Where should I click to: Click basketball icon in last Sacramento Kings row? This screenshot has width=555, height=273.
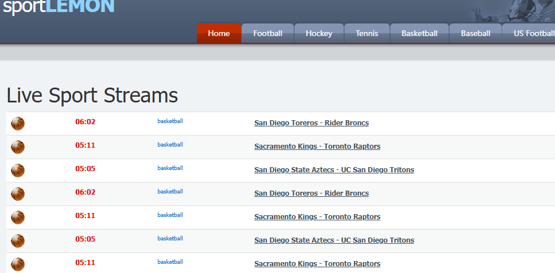point(18,264)
